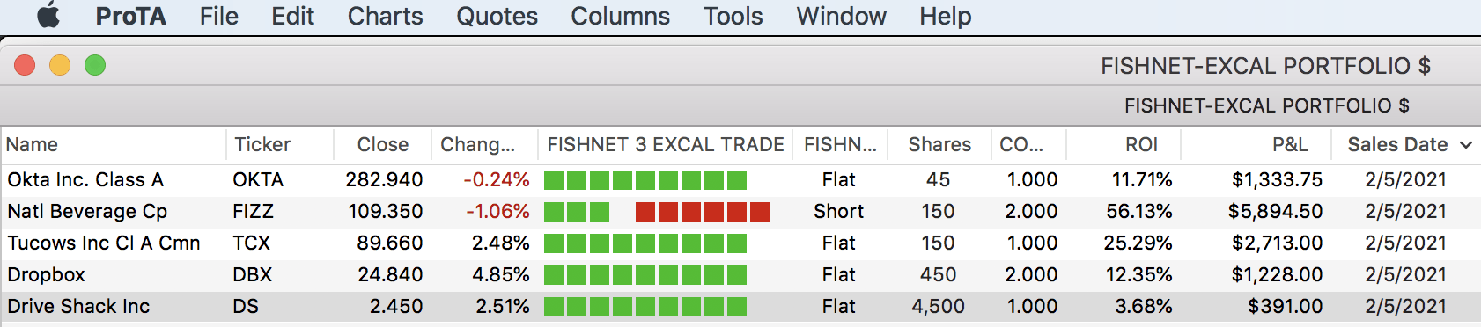This screenshot has height=327, width=1481.
Task: Click the DS ticker cell
Action: point(246,306)
